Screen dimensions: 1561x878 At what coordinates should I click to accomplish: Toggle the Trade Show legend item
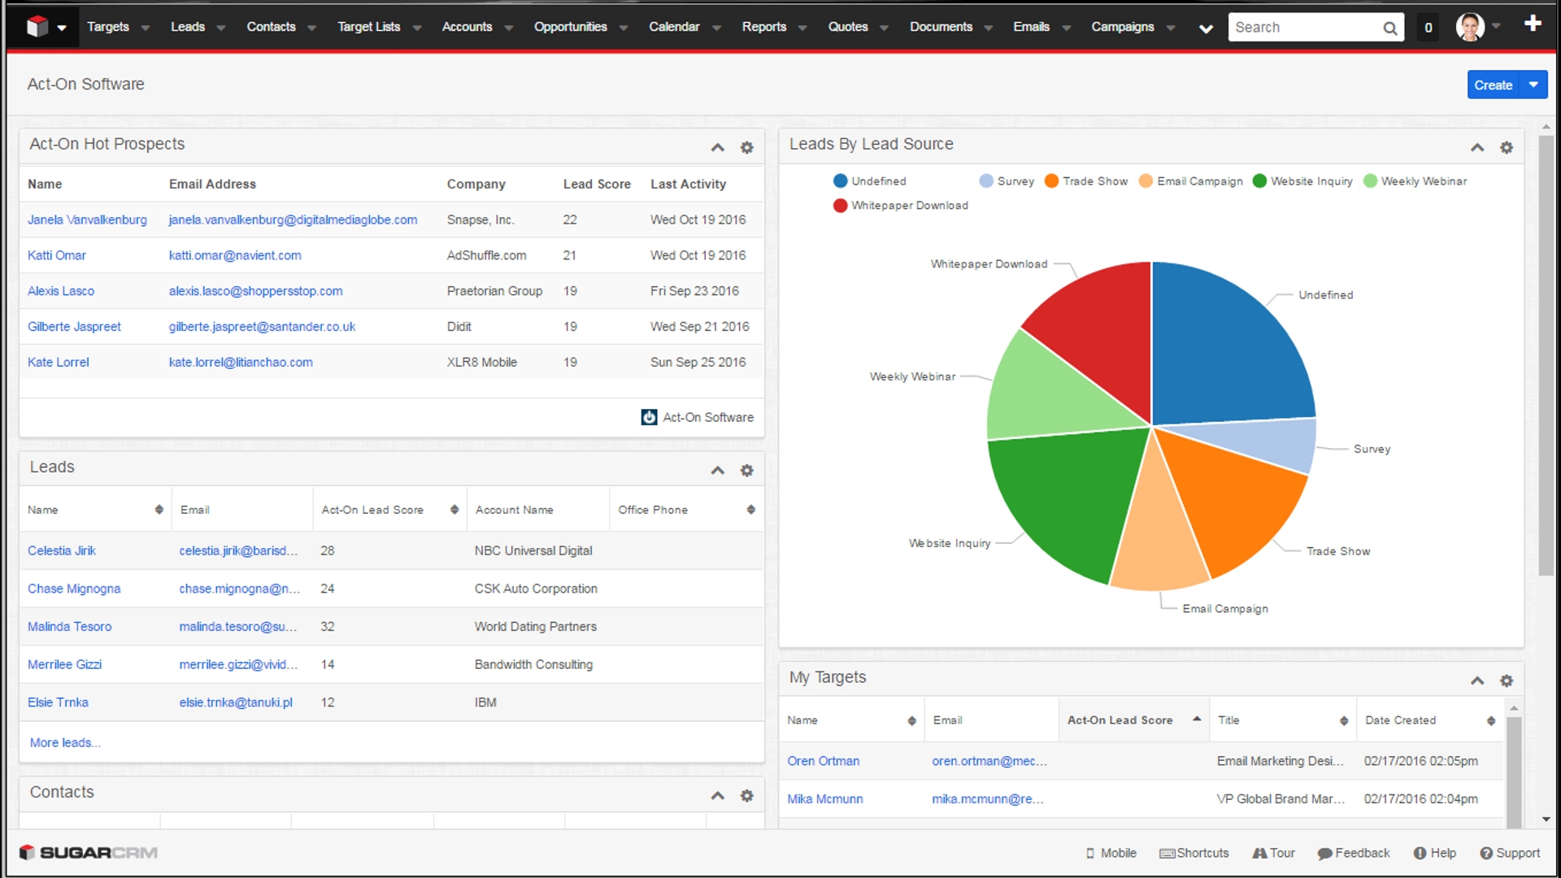pos(1086,181)
